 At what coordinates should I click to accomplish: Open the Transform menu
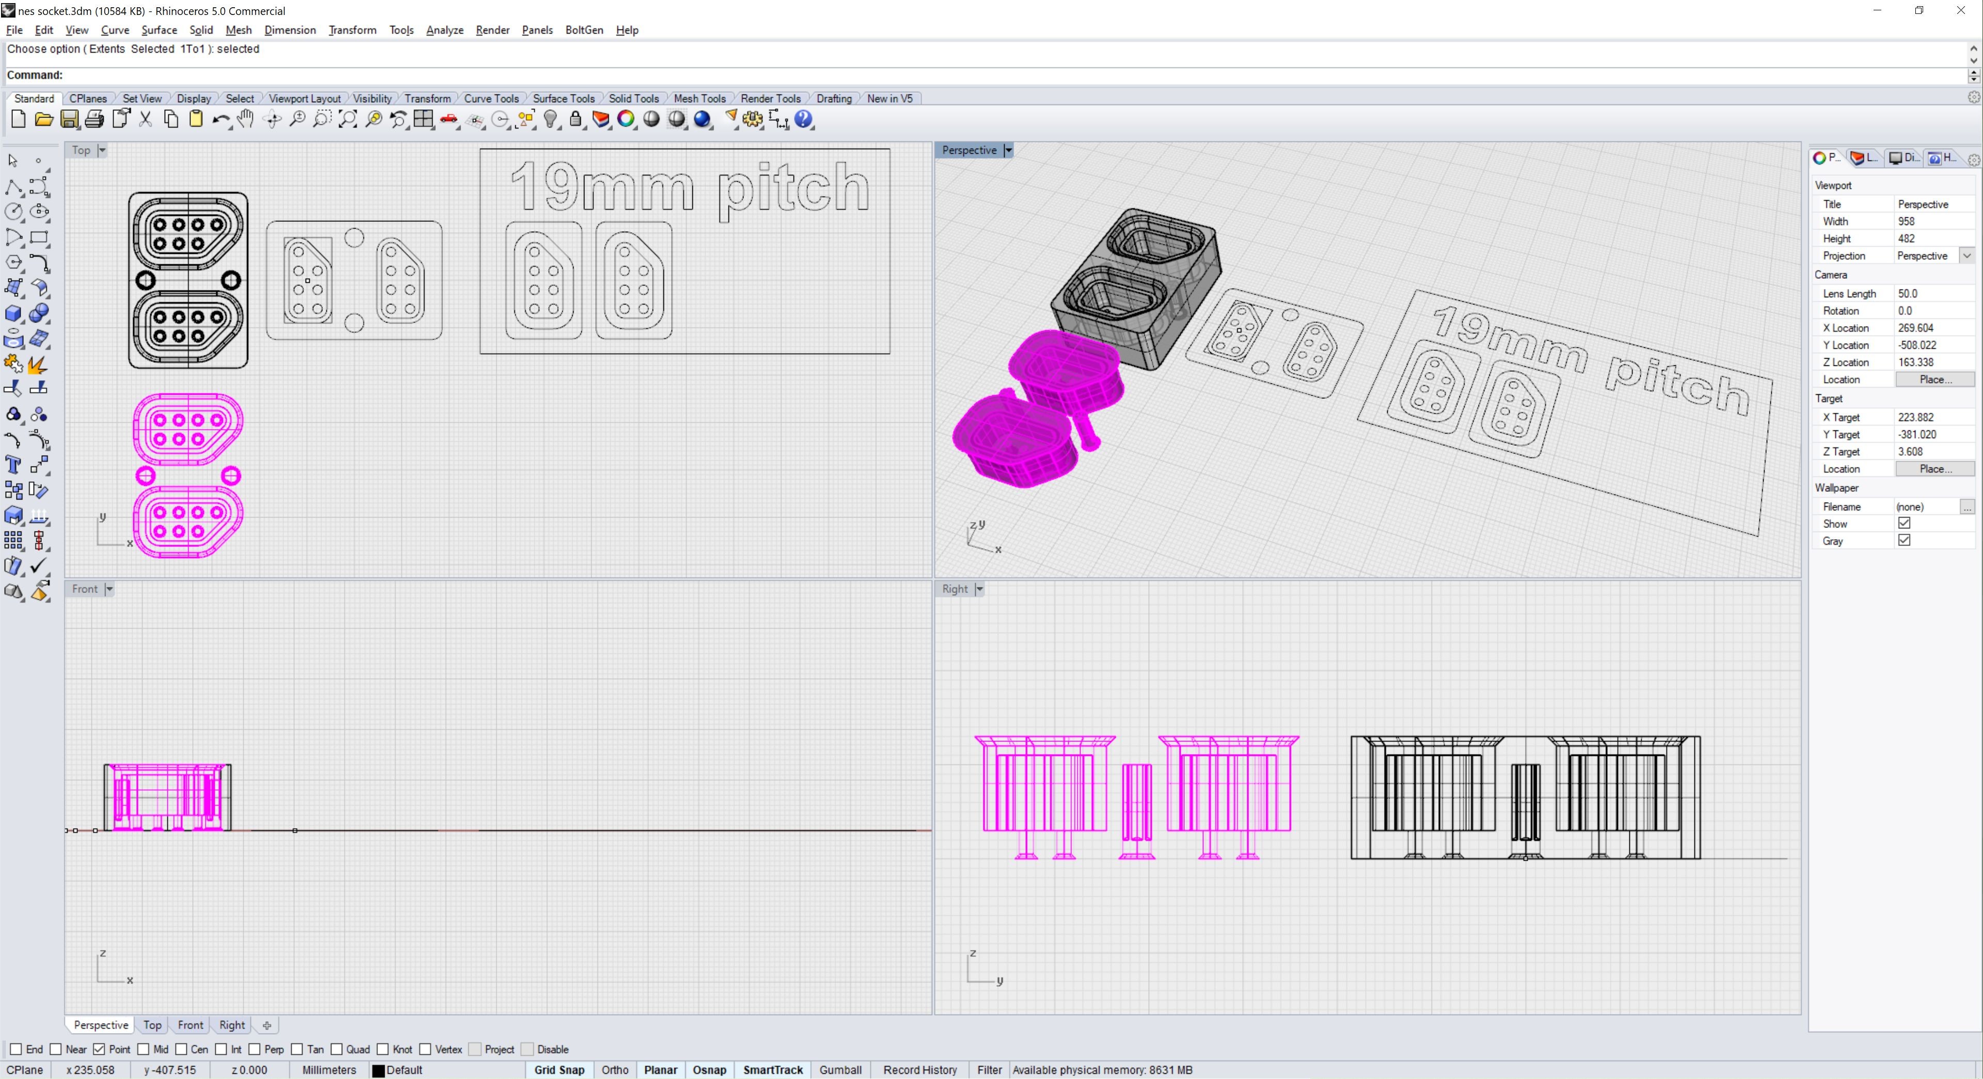pyautogui.click(x=352, y=30)
